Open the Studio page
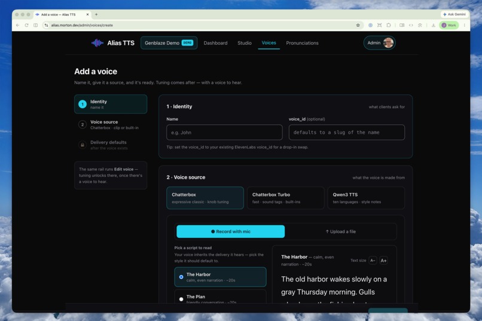The width and height of the screenshot is (482, 321). click(245, 43)
